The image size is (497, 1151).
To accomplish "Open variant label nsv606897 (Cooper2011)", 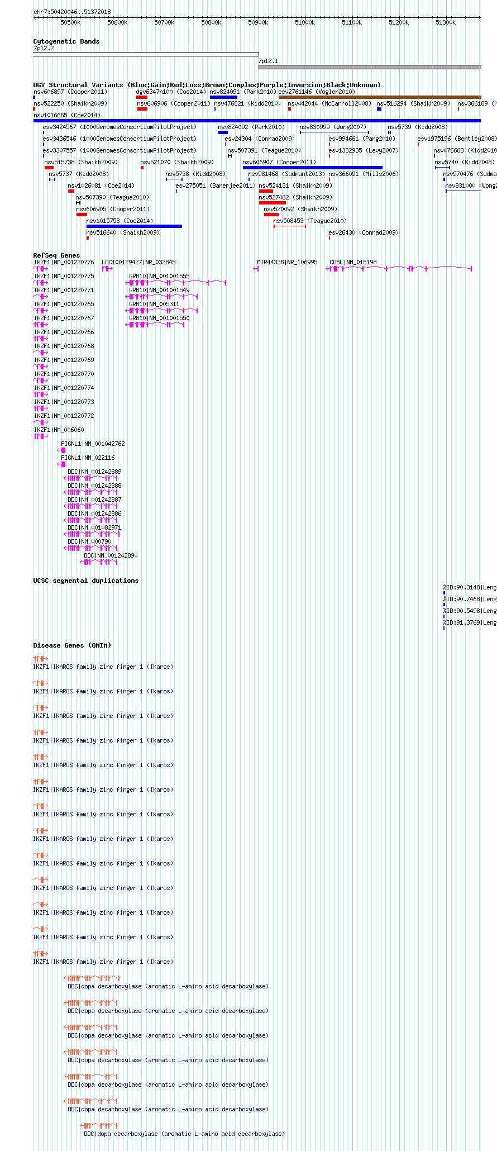I will [x=70, y=92].
